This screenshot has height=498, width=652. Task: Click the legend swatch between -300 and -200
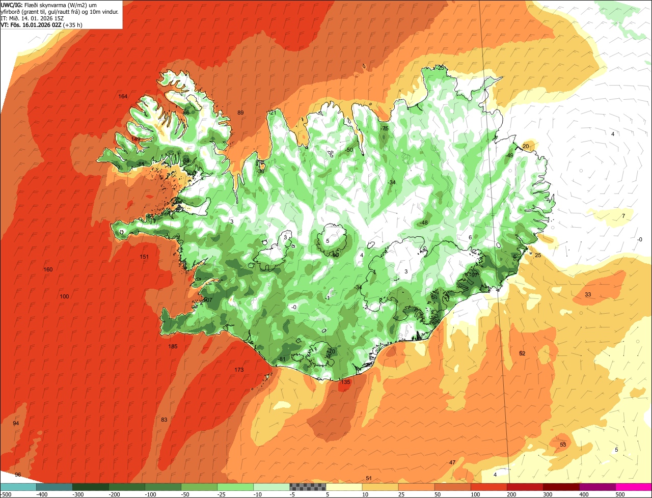coord(91,487)
